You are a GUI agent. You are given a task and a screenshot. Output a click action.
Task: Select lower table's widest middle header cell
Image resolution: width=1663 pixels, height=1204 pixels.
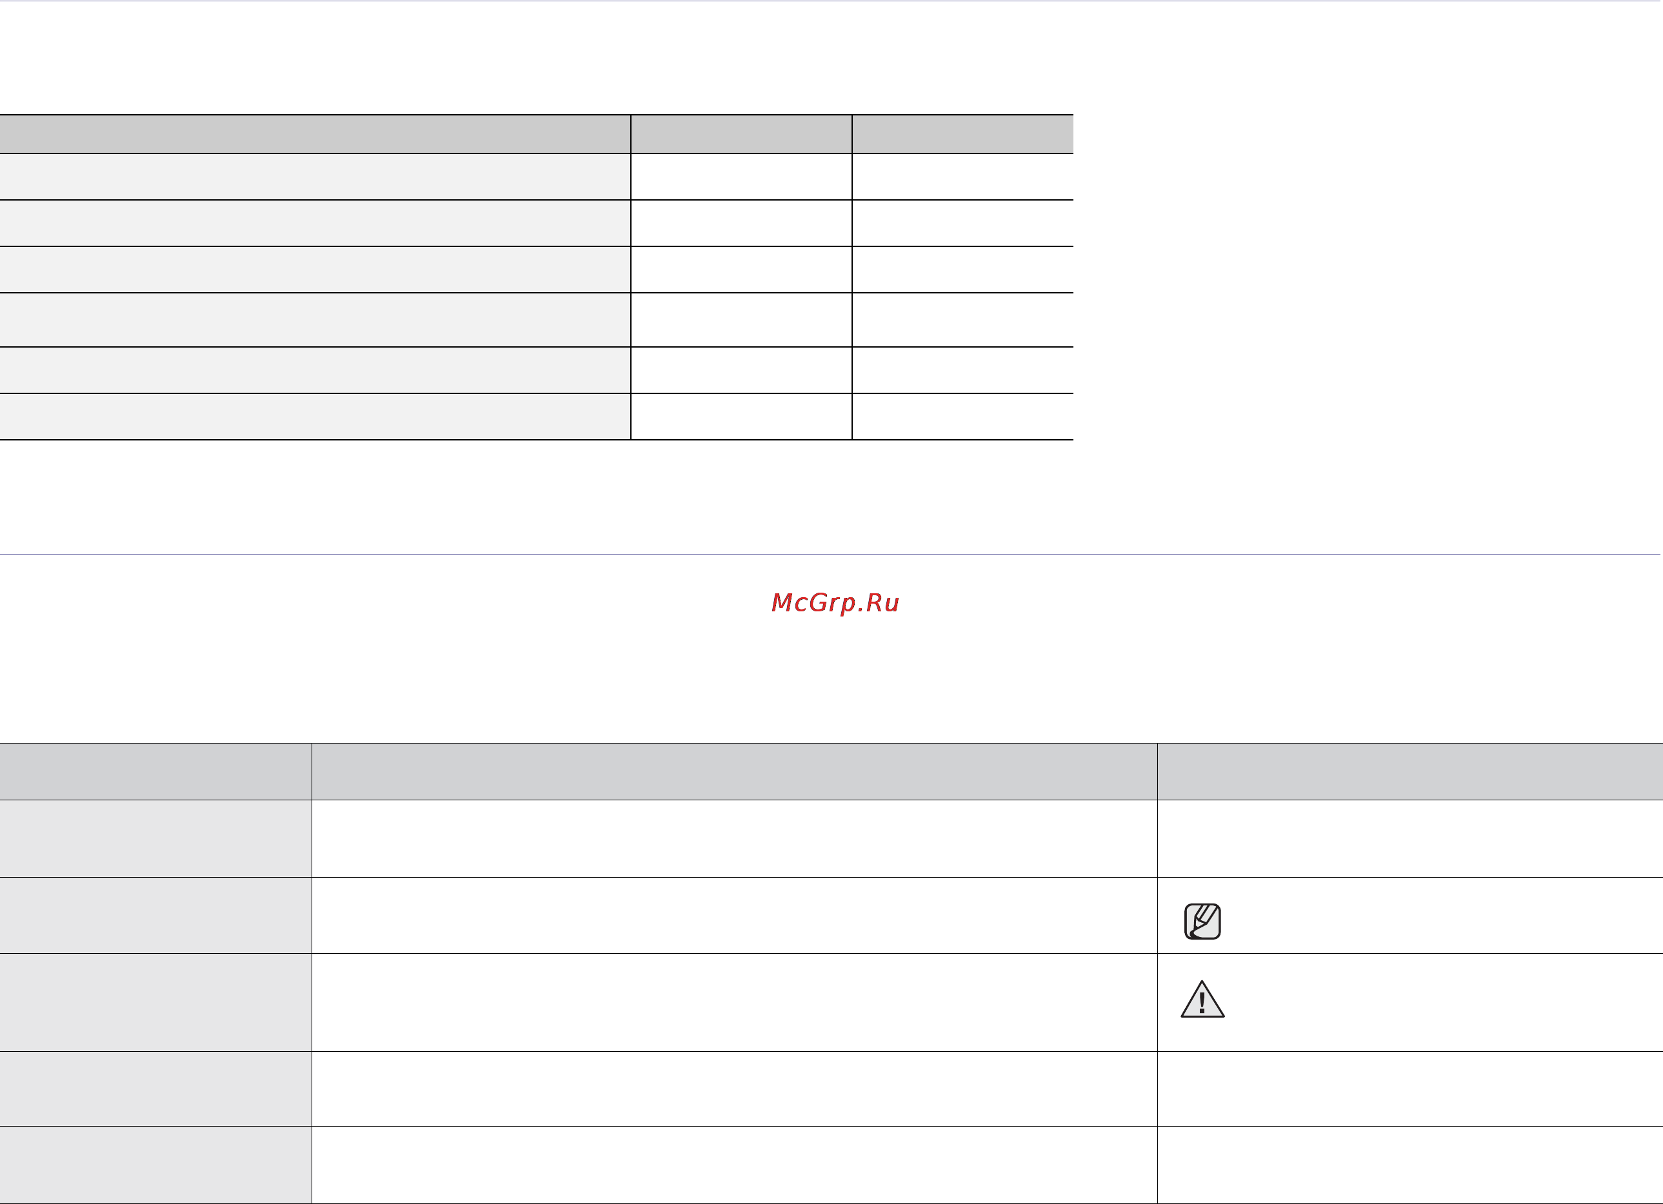(735, 771)
